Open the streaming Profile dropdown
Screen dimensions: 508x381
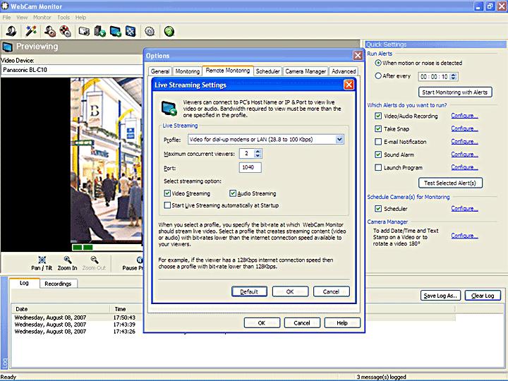point(339,140)
